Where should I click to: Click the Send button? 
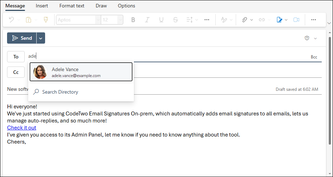click(x=21, y=38)
